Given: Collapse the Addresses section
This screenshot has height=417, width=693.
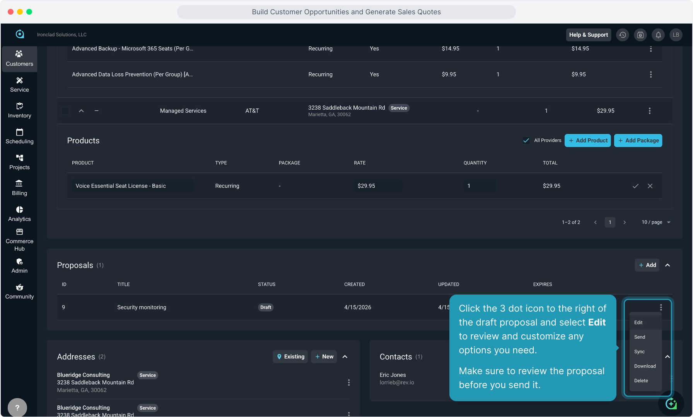Looking at the screenshot, I should click(x=345, y=357).
